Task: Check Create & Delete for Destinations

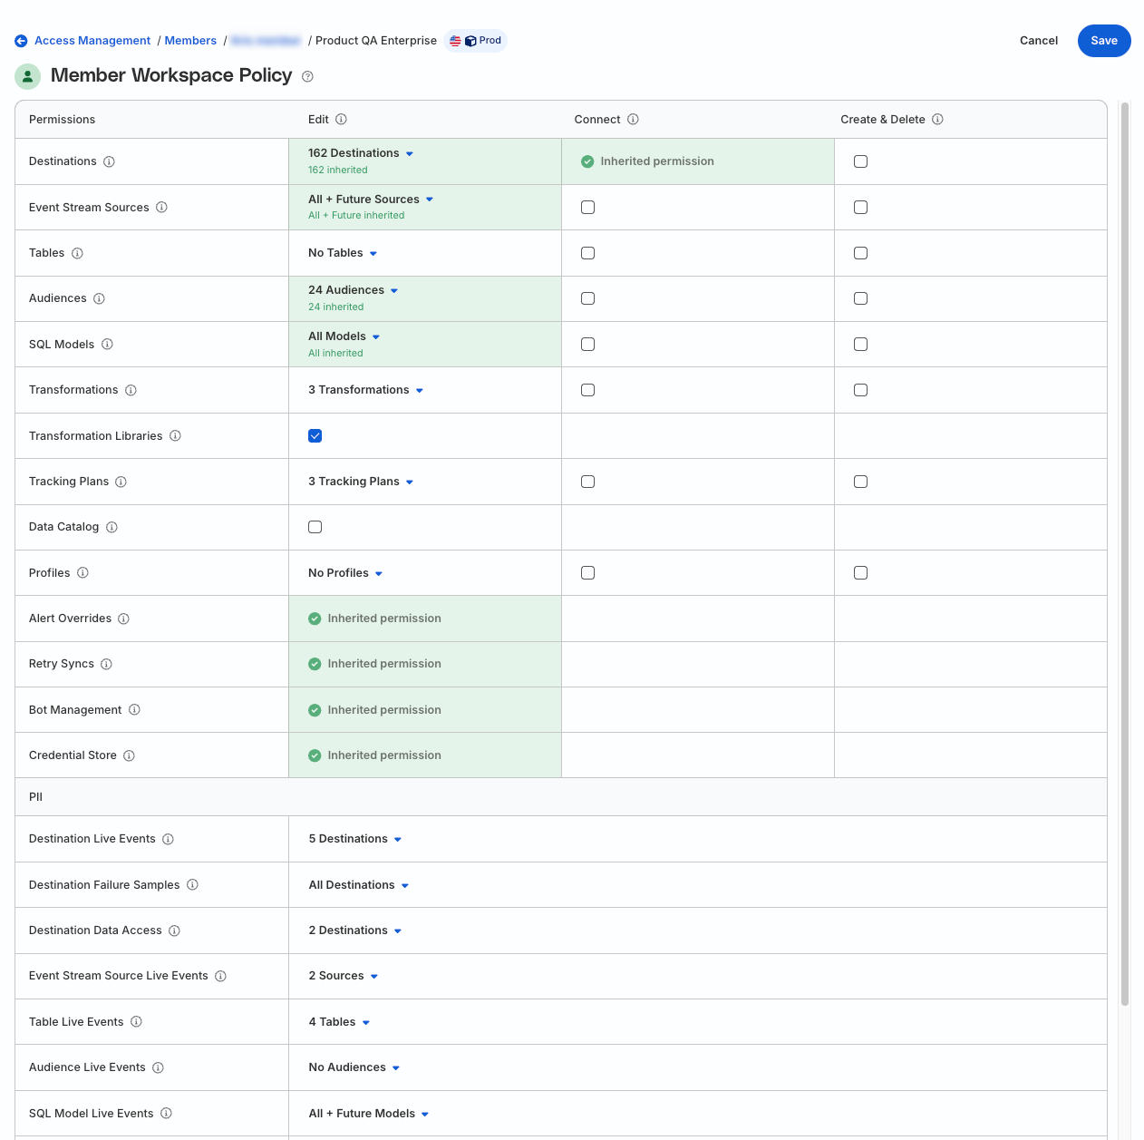Action: tap(860, 161)
